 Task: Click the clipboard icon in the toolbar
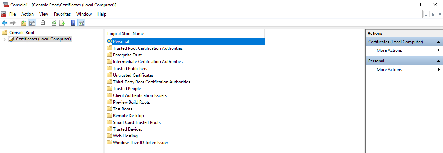pos(43,23)
